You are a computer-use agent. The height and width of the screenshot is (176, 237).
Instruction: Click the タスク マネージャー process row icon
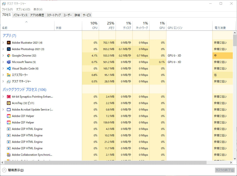coord(9,81)
